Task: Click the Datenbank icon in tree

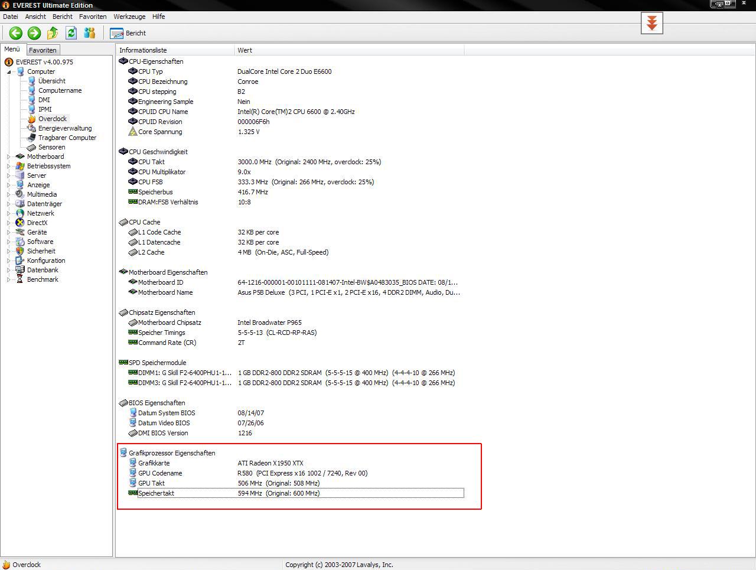Action: (20, 270)
